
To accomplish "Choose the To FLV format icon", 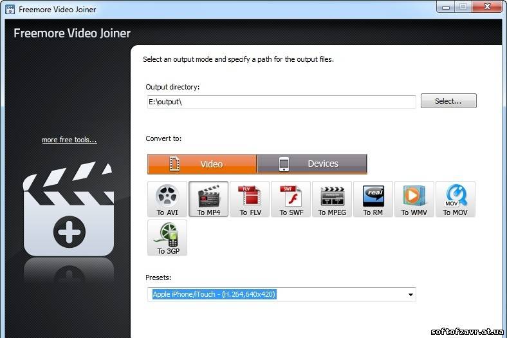I will [x=250, y=199].
